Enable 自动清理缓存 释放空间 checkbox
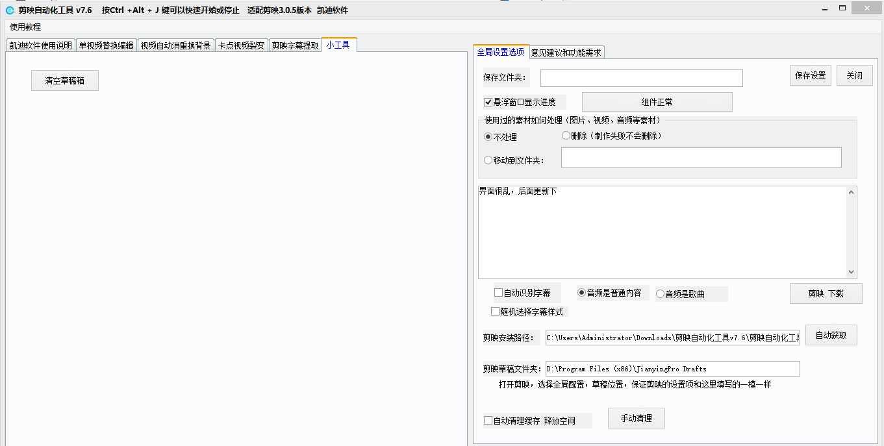The image size is (884, 446). tap(488, 421)
